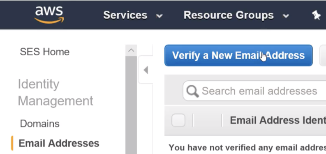Click Verify a New Email Address button
The width and height of the screenshot is (326, 154).
point(238,56)
